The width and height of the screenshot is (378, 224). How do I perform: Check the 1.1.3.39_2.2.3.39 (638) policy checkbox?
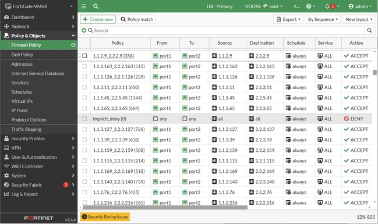click(x=84, y=140)
